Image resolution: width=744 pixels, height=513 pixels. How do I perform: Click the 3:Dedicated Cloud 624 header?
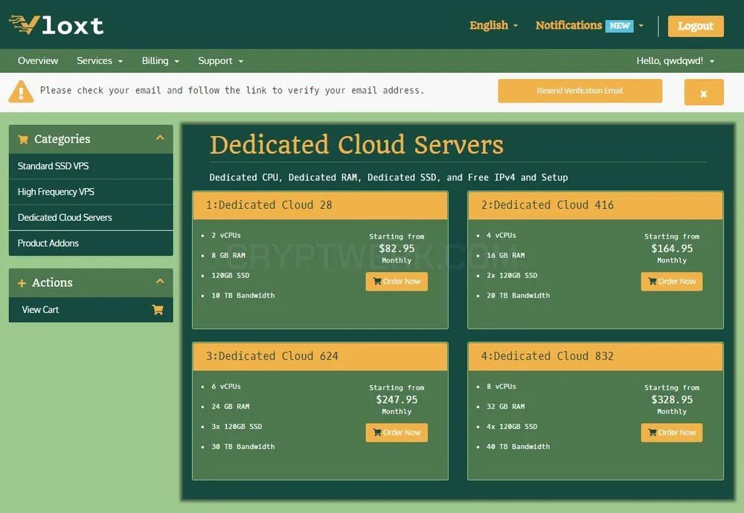pyautogui.click(x=320, y=357)
